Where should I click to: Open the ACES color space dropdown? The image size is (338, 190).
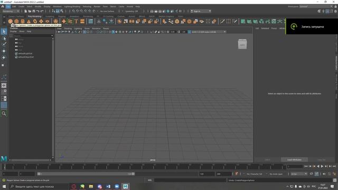[209, 32]
